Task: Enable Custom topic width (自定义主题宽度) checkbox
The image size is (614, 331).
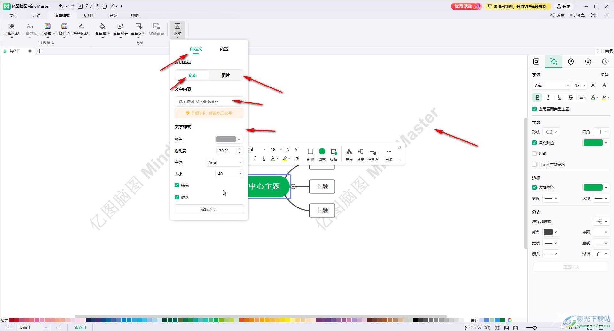Action: (534, 164)
